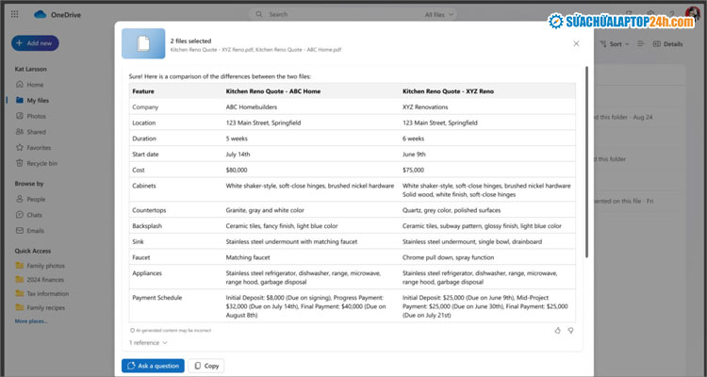Click the $80,000 cost cell
Viewport: 707px width, 377px height.
237,171
